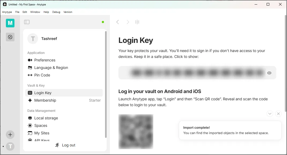Open My Sites settings
The height and width of the screenshot is (155, 287).
click(42, 133)
